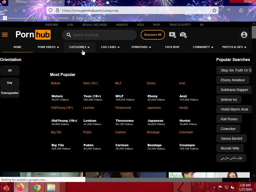Click the horizontal page scrollbar

(154, 180)
